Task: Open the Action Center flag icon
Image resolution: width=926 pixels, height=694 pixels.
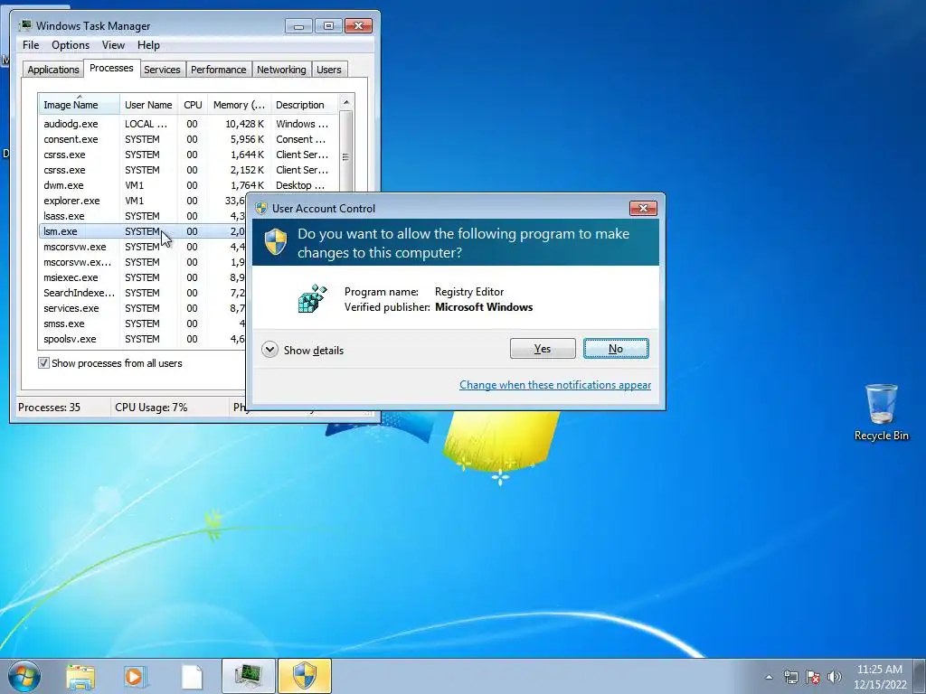Action: click(x=813, y=677)
